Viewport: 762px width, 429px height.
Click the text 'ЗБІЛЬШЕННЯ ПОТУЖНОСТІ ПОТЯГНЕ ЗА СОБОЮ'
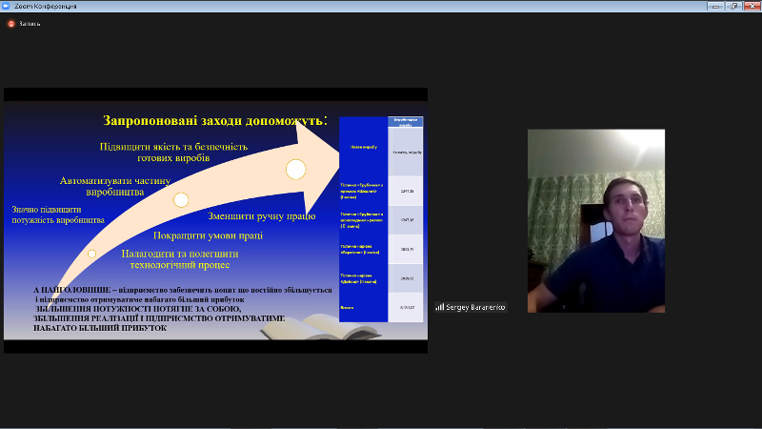click(x=138, y=309)
